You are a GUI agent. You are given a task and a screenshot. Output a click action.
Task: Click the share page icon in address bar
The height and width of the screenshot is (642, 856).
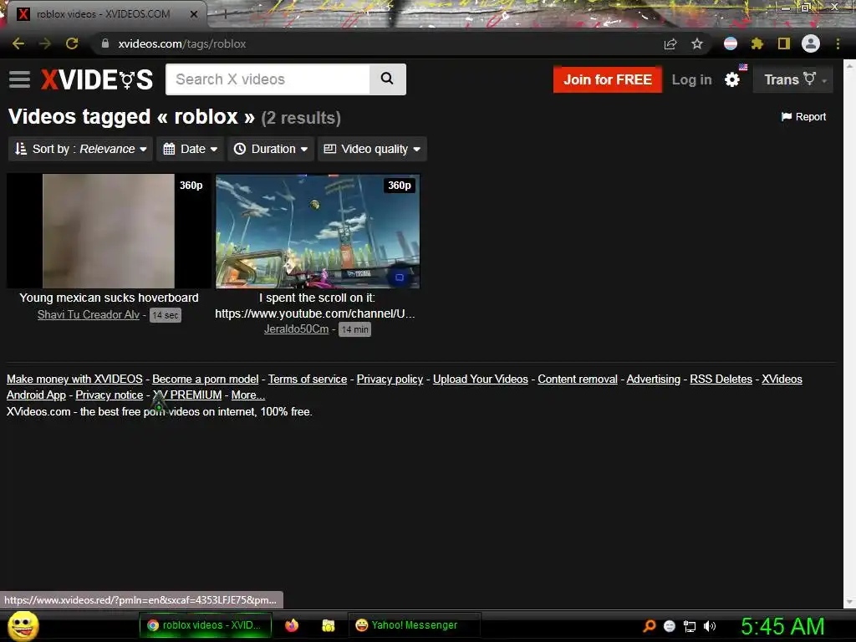coord(670,44)
